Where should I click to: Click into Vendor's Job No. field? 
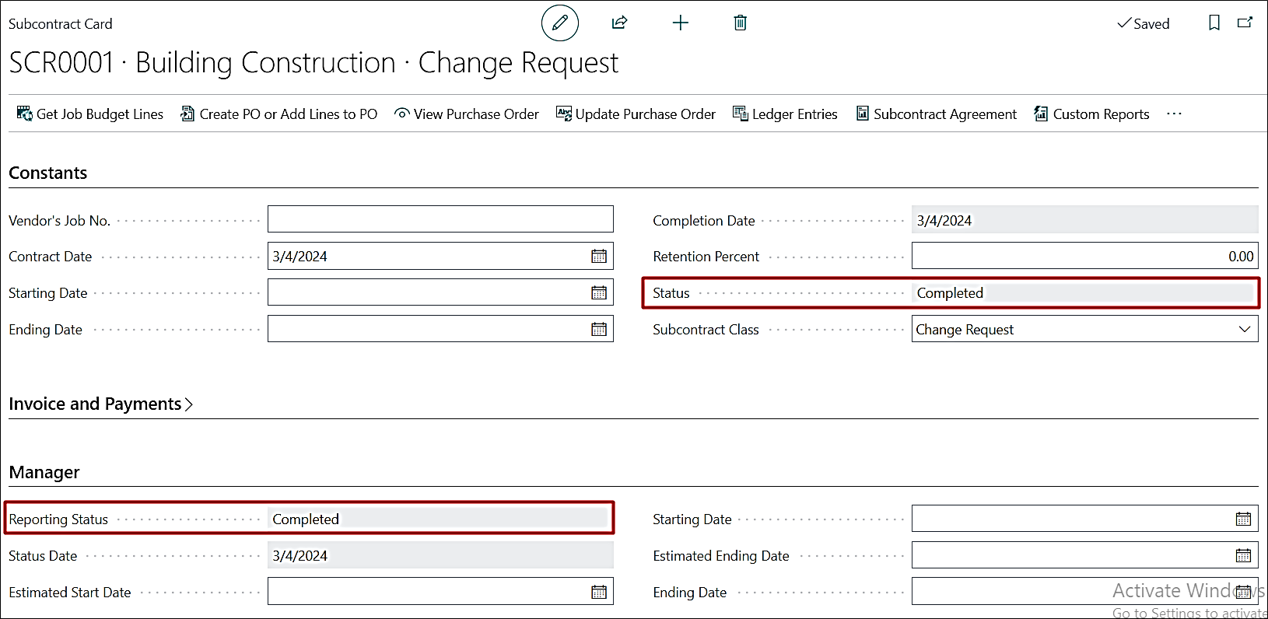(440, 219)
